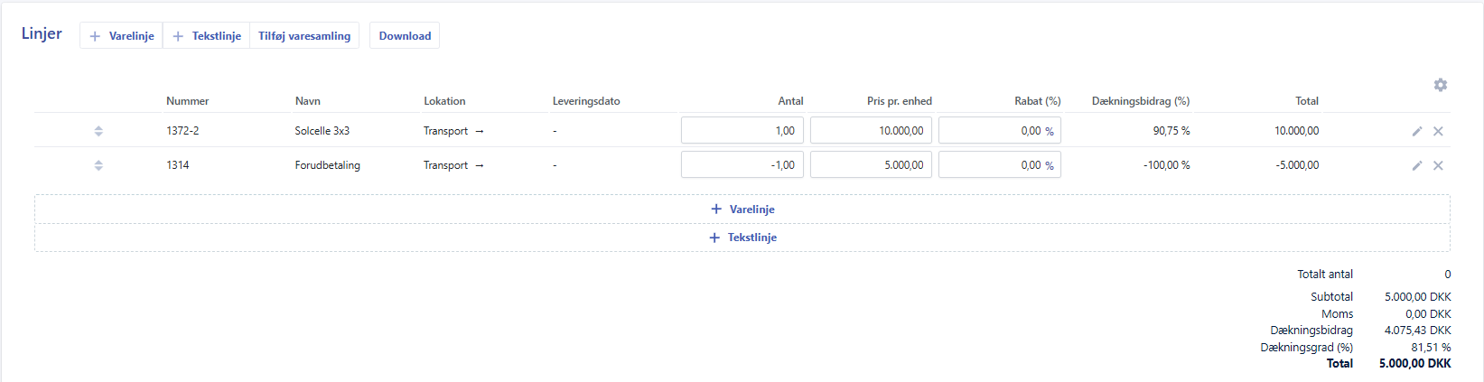Remove the Forudbetaling line with X icon

tap(1438, 165)
